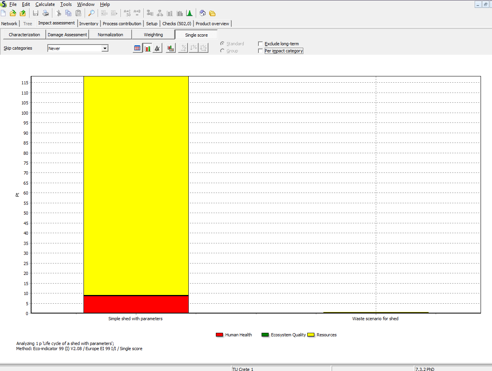This screenshot has height=371, width=492.
Task: Click the crossed-out triangle icon
Action: coord(157,48)
